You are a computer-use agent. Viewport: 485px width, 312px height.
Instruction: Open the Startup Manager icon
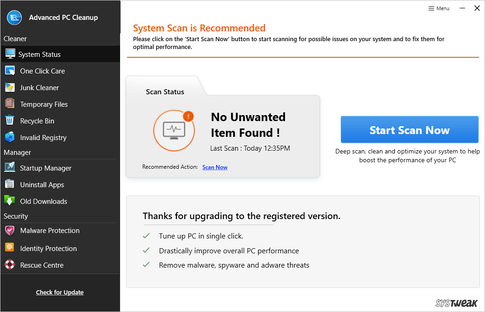point(10,168)
